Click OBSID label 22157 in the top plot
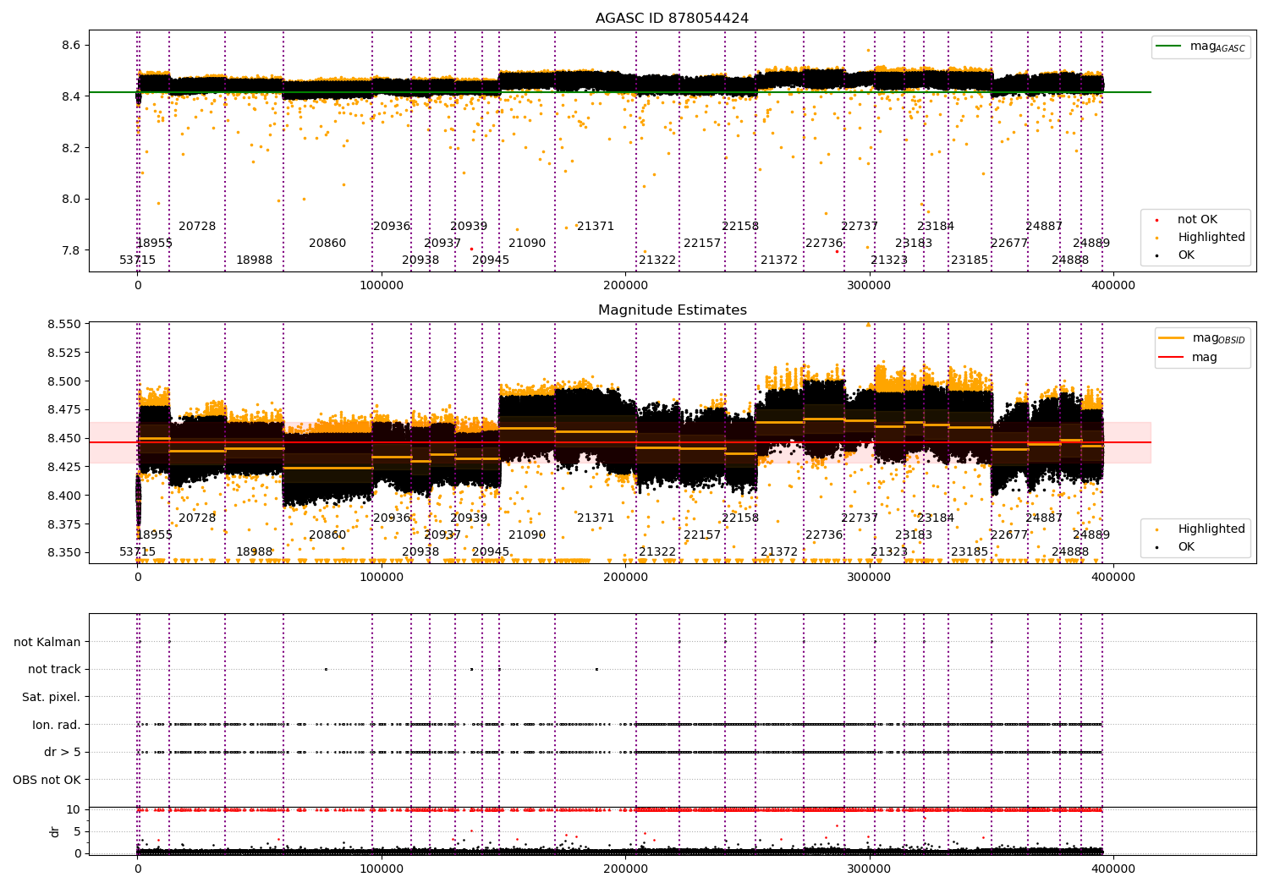This screenshot has width=1269, height=888. click(x=702, y=243)
